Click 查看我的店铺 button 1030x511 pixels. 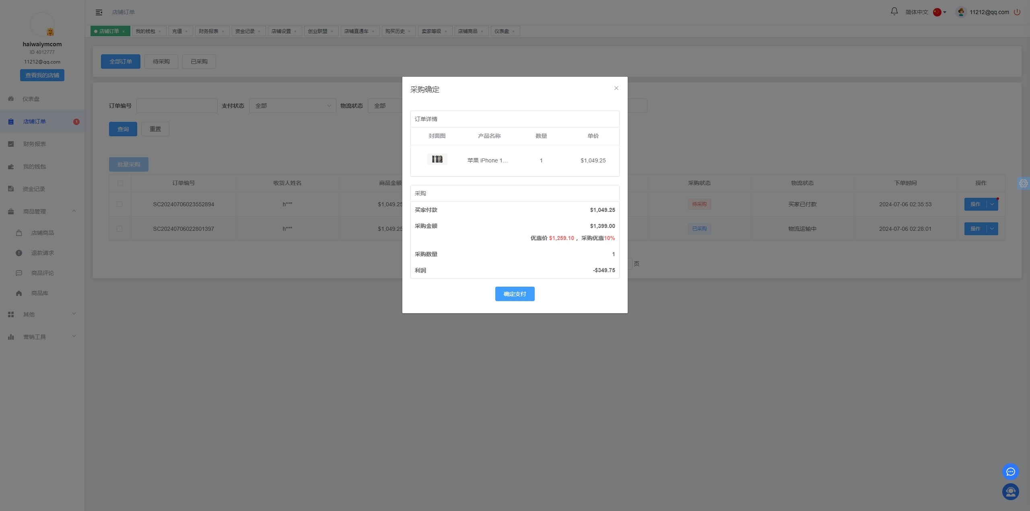click(42, 75)
